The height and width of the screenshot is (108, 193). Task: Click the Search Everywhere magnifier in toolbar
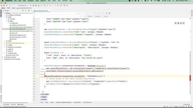[67, 5]
